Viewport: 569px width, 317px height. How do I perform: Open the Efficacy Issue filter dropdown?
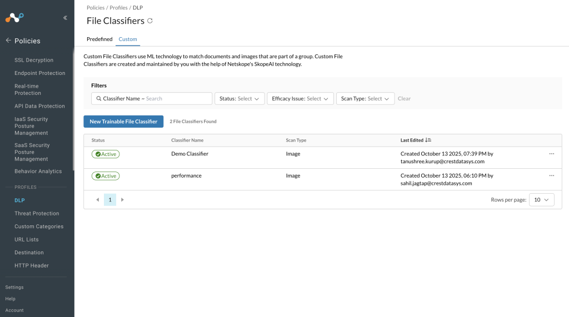[300, 99]
